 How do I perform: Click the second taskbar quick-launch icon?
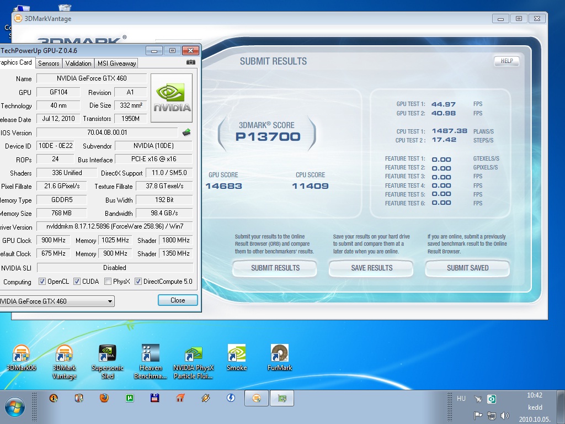click(x=79, y=398)
